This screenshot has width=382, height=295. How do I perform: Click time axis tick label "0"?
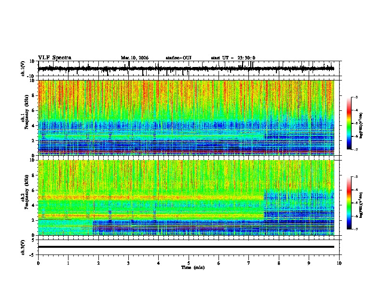tap(38, 263)
